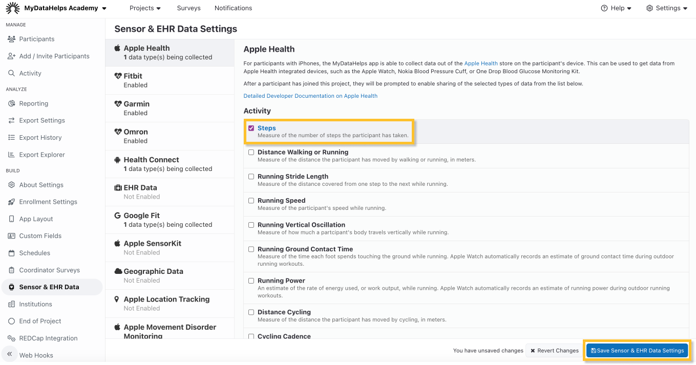Click the Schedules calendar icon
This screenshot has width=696, height=365.
11,253
